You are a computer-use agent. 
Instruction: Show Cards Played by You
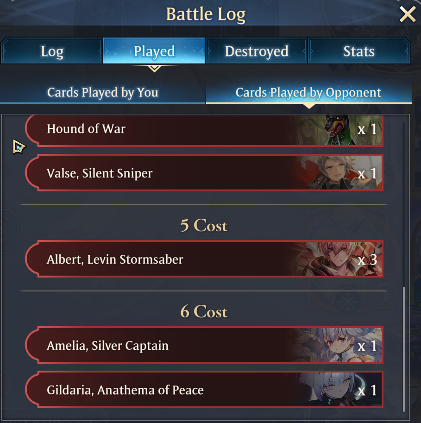coord(102,92)
